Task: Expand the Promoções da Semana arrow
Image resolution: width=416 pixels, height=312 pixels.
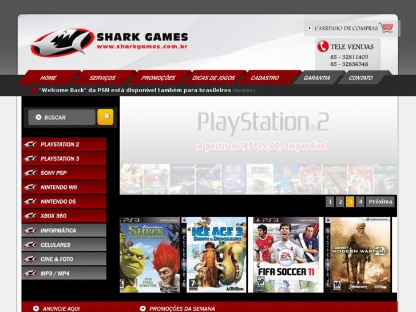Action: (142, 309)
